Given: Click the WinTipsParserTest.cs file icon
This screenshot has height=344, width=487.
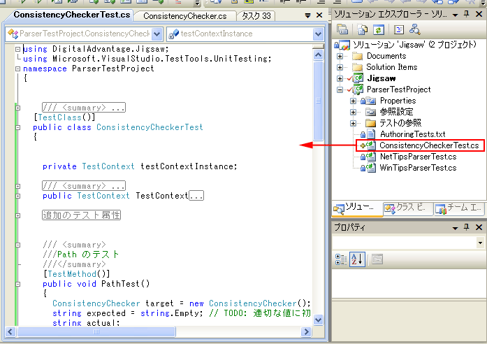Looking at the screenshot, I should (370, 168).
